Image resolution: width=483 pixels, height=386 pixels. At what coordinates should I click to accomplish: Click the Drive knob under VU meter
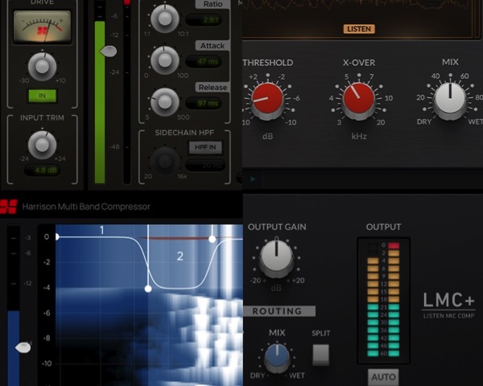click(42, 66)
